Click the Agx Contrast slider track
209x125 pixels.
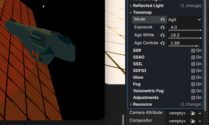184,46
